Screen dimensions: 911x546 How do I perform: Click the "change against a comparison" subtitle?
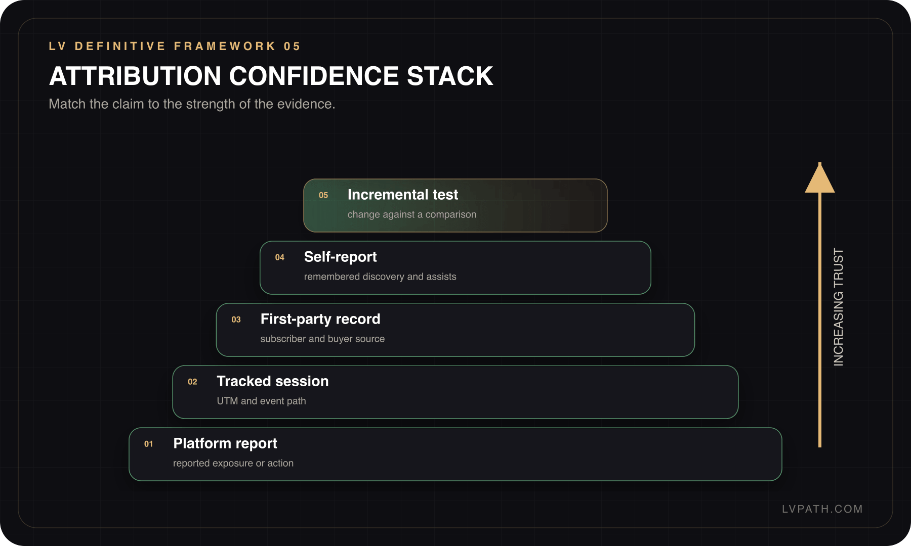[412, 214]
